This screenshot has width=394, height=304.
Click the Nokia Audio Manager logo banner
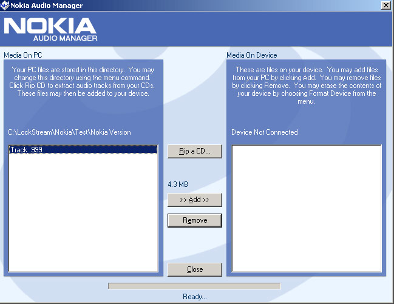click(50, 29)
